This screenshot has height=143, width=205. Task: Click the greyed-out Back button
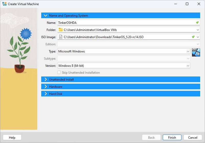(x=152, y=138)
